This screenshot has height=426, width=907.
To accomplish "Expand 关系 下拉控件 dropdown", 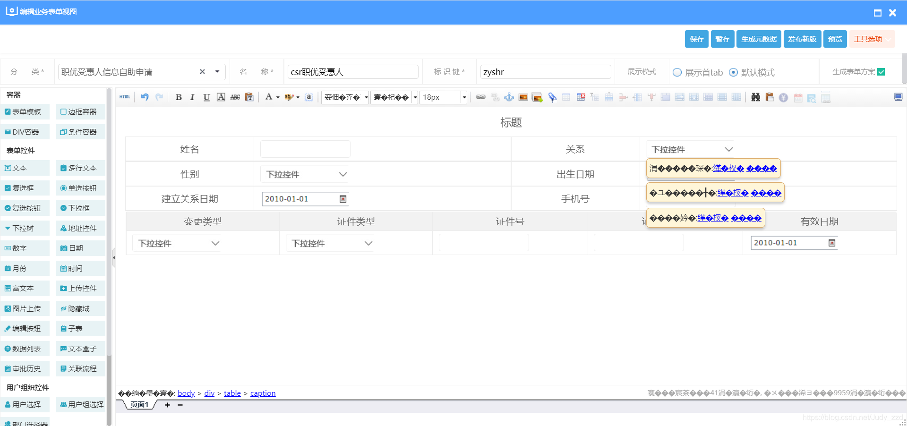I will click(x=729, y=149).
